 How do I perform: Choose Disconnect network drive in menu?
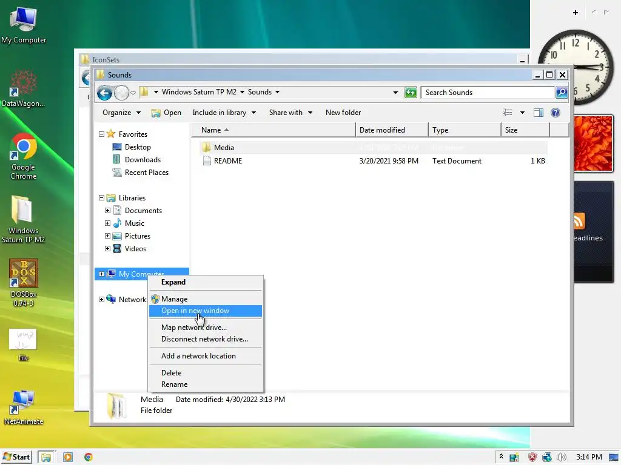pyautogui.click(x=206, y=339)
